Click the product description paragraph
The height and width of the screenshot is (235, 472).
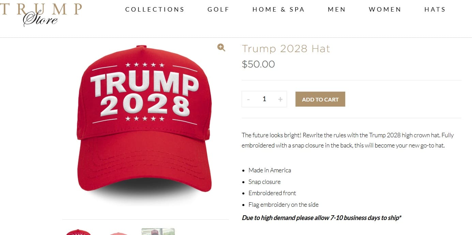point(348,140)
